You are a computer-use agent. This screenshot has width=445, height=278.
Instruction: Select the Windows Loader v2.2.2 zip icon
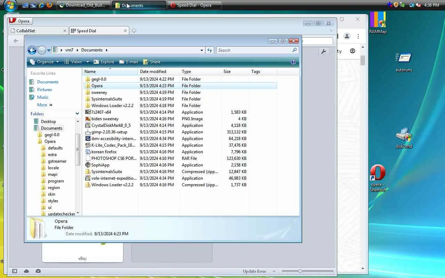pyautogui.click(x=88, y=185)
